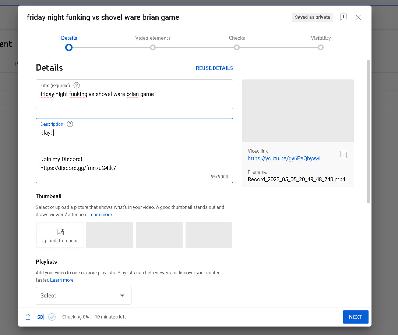Copy the video link with the copy icon
The width and height of the screenshot is (398, 335).
[x=344, y=154]
